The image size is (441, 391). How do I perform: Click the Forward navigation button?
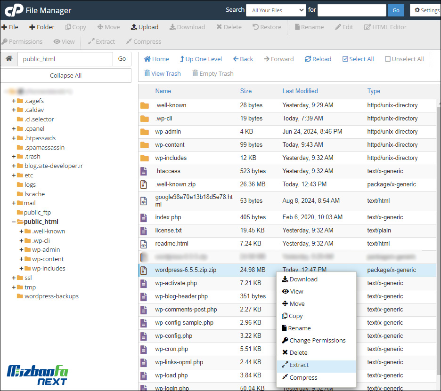pyautogui.click(x=279, y=59)
